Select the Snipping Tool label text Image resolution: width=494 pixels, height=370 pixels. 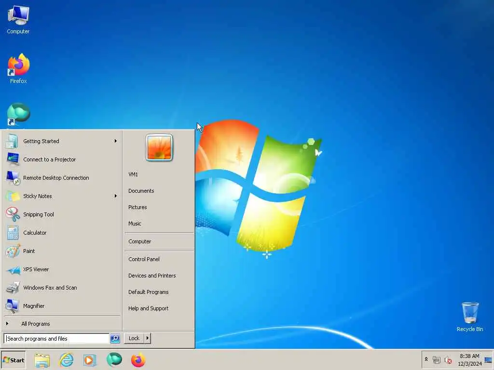[39, 214]
